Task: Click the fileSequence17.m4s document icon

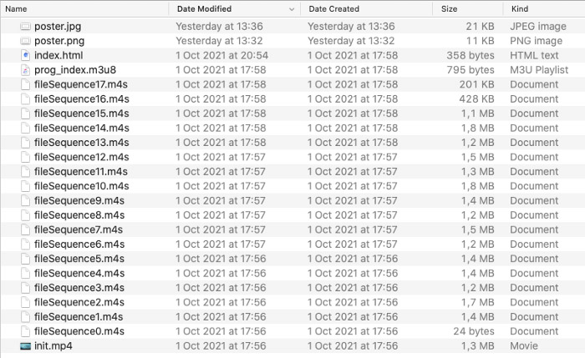Action: [25, 84]
